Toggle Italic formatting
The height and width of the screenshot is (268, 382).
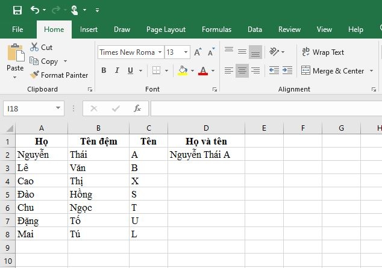tap(117, 70)
